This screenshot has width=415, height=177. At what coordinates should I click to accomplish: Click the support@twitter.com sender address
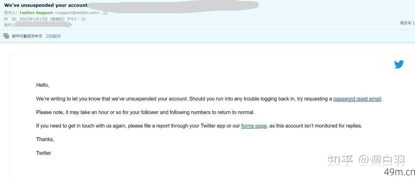point(77,13)
